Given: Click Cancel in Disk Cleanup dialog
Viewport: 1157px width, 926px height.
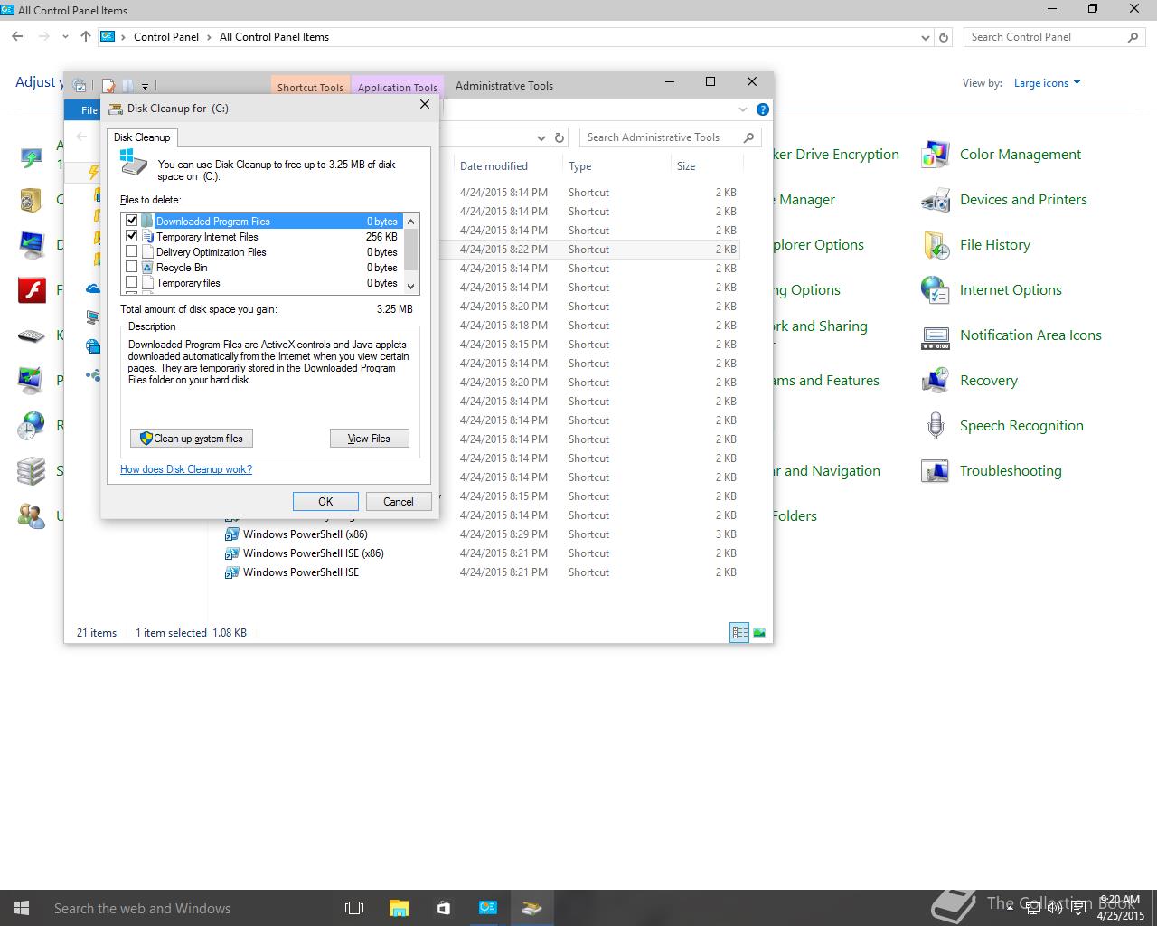Looking at the screenshot, I should coord(399,502).
